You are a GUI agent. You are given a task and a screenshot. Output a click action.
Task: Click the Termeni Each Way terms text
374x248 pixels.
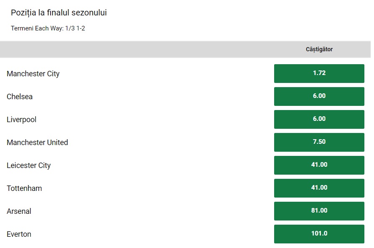click(x=48, y=28)
